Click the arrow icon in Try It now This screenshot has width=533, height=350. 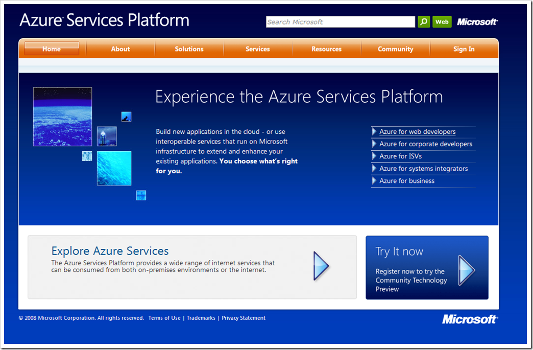click(466, 270)
